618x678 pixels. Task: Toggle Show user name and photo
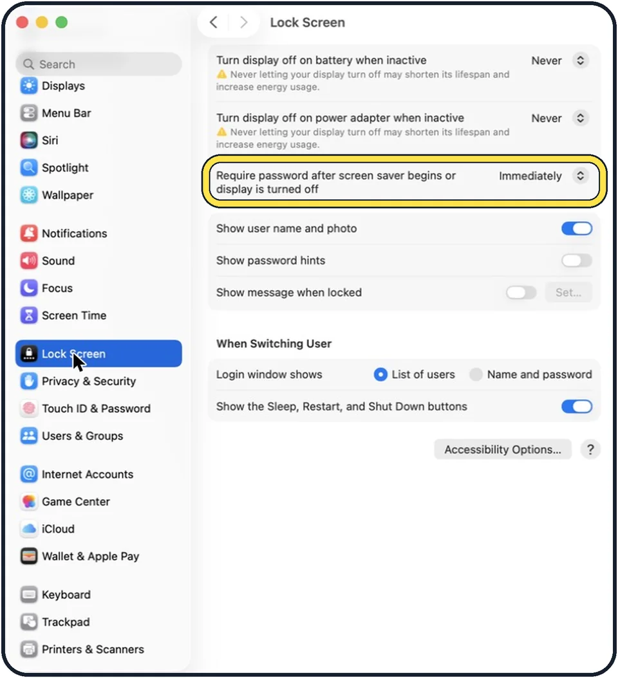click(576, 229)
